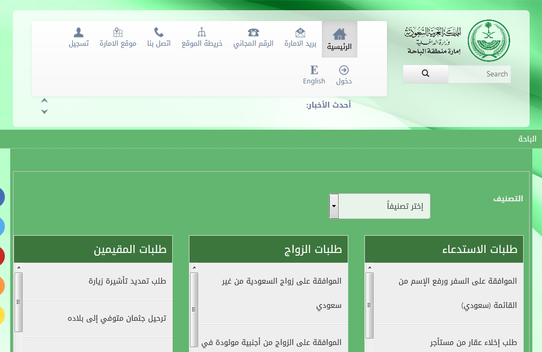Click the اتصل بنا handset icon
Viewport: 542px width, 352px height.
[x=158, y=32]
